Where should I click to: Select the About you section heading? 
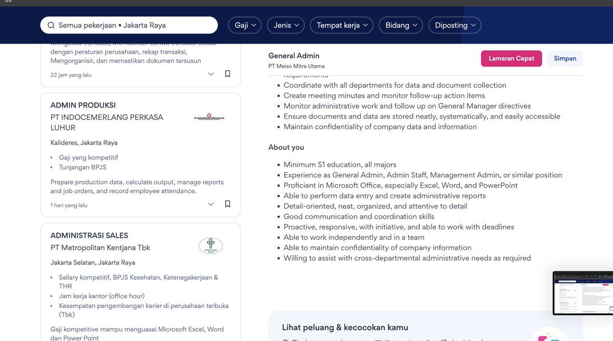287,147
